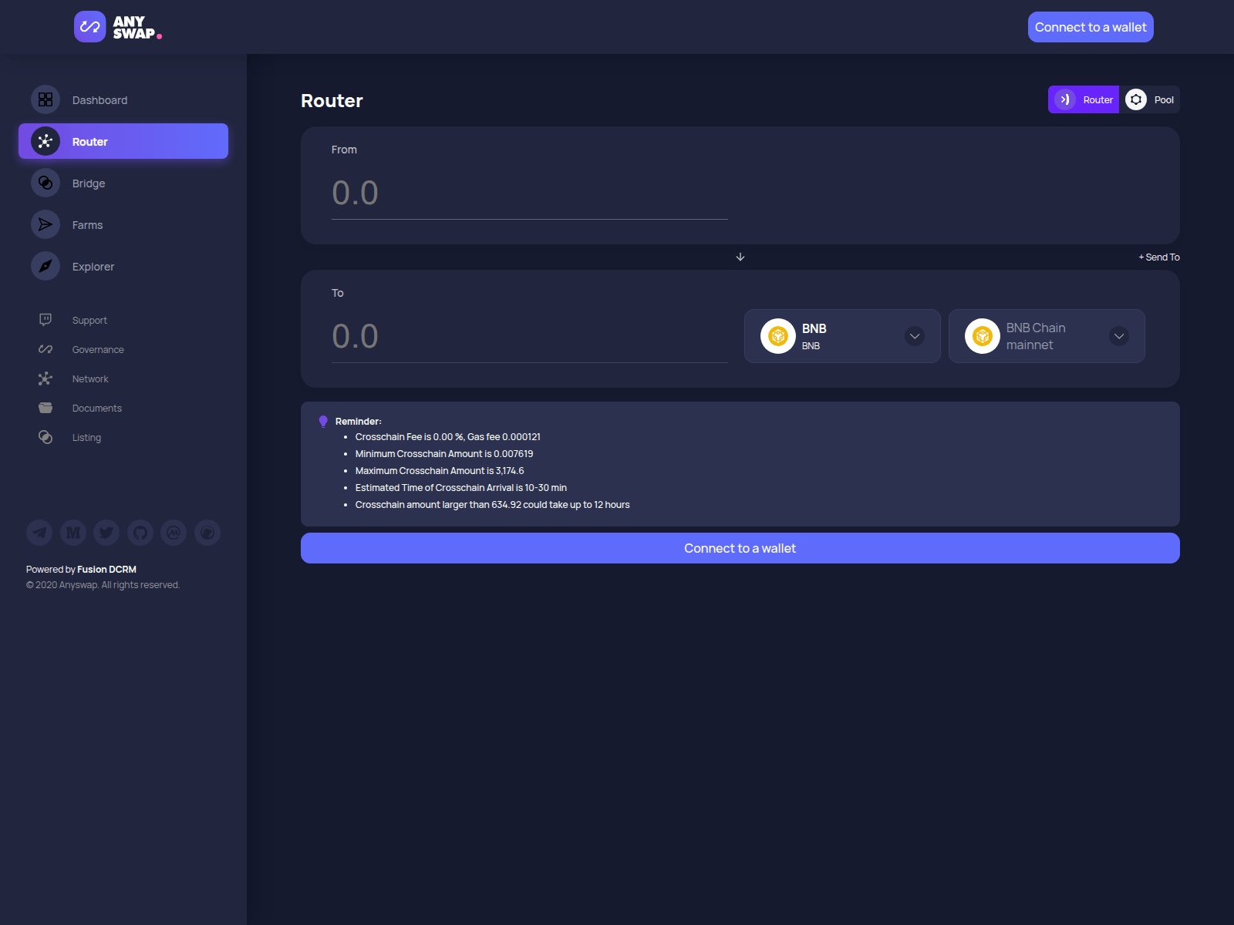Open the CoinMarketCap social link
Image resolution: width=1234 pixels, height=925 pixels.
174,533
